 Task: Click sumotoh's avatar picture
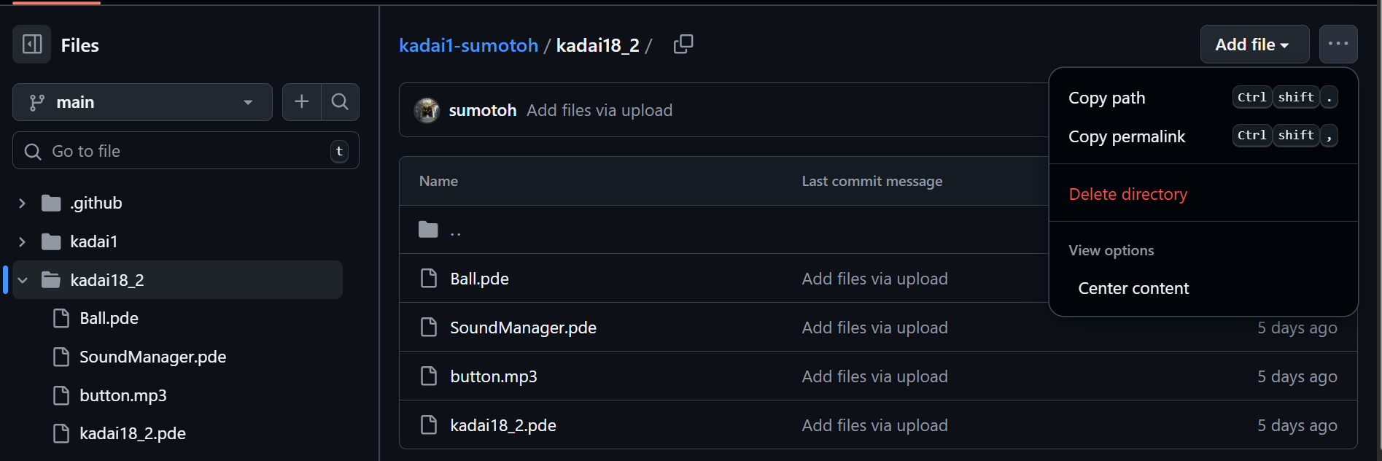(x=427, y=110)
